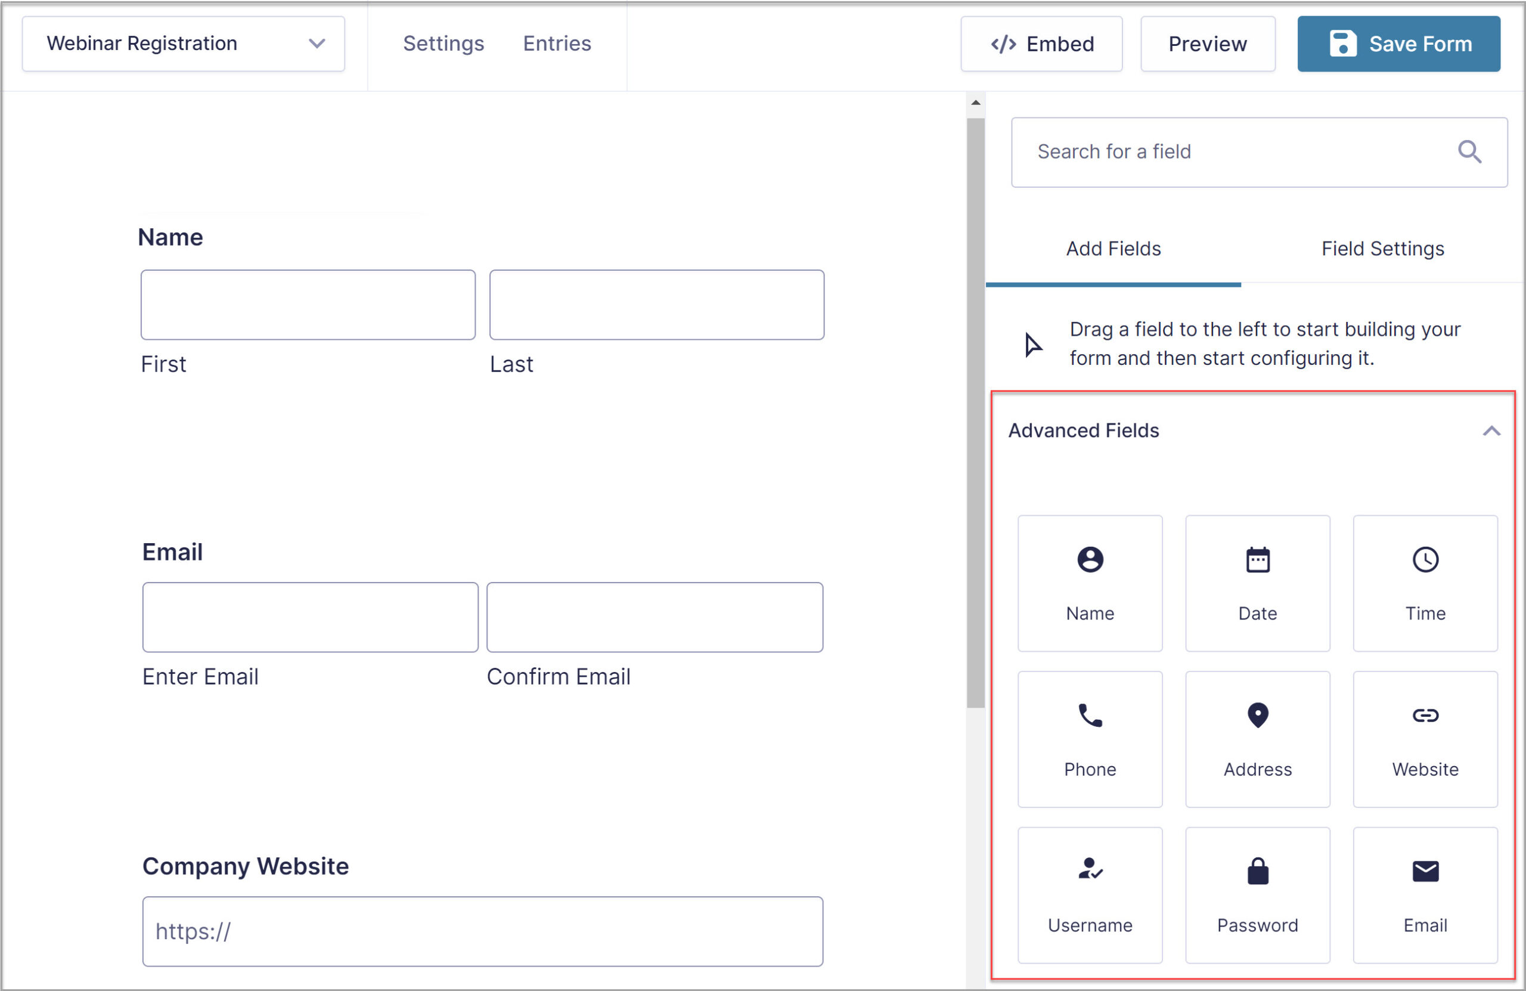
Task: Click the Last name input
Action: click(x=656, y=305)
